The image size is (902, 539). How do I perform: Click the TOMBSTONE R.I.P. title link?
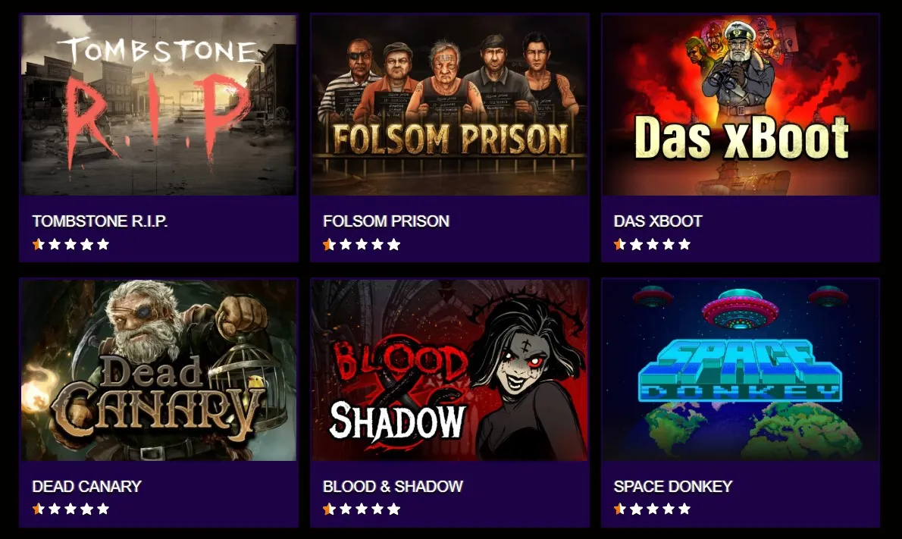(100, 221)
